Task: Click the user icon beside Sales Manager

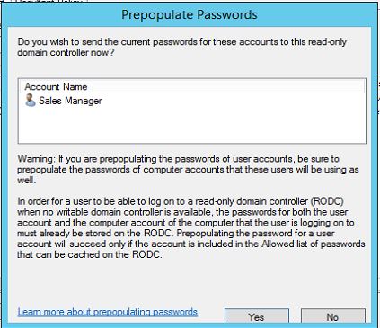Action: (x=30, y=101)
